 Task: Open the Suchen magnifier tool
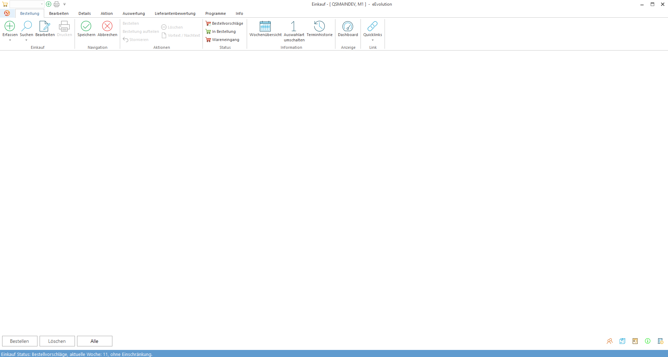click(27, 26)
